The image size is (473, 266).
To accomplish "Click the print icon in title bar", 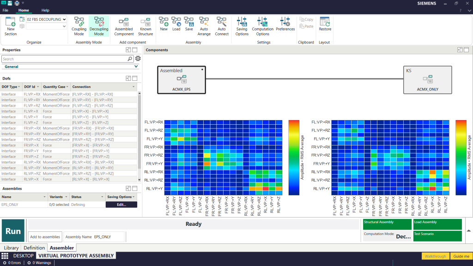I will pos(17,3).
